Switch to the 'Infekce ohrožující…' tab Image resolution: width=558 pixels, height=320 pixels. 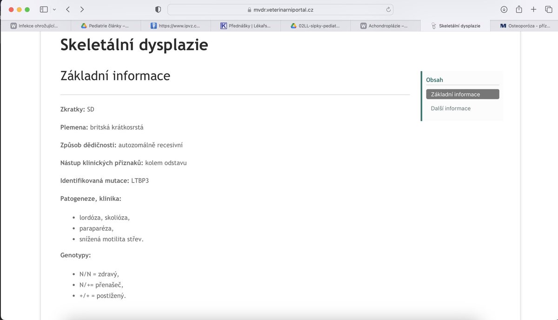(x=35, y=26)
